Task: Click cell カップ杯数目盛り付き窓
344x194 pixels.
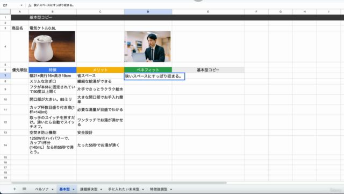Action: click(53, 109)
